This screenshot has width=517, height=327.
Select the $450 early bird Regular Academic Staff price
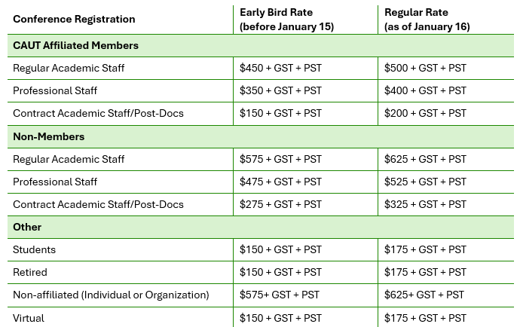pyautogui.click(x=280, y=68)
